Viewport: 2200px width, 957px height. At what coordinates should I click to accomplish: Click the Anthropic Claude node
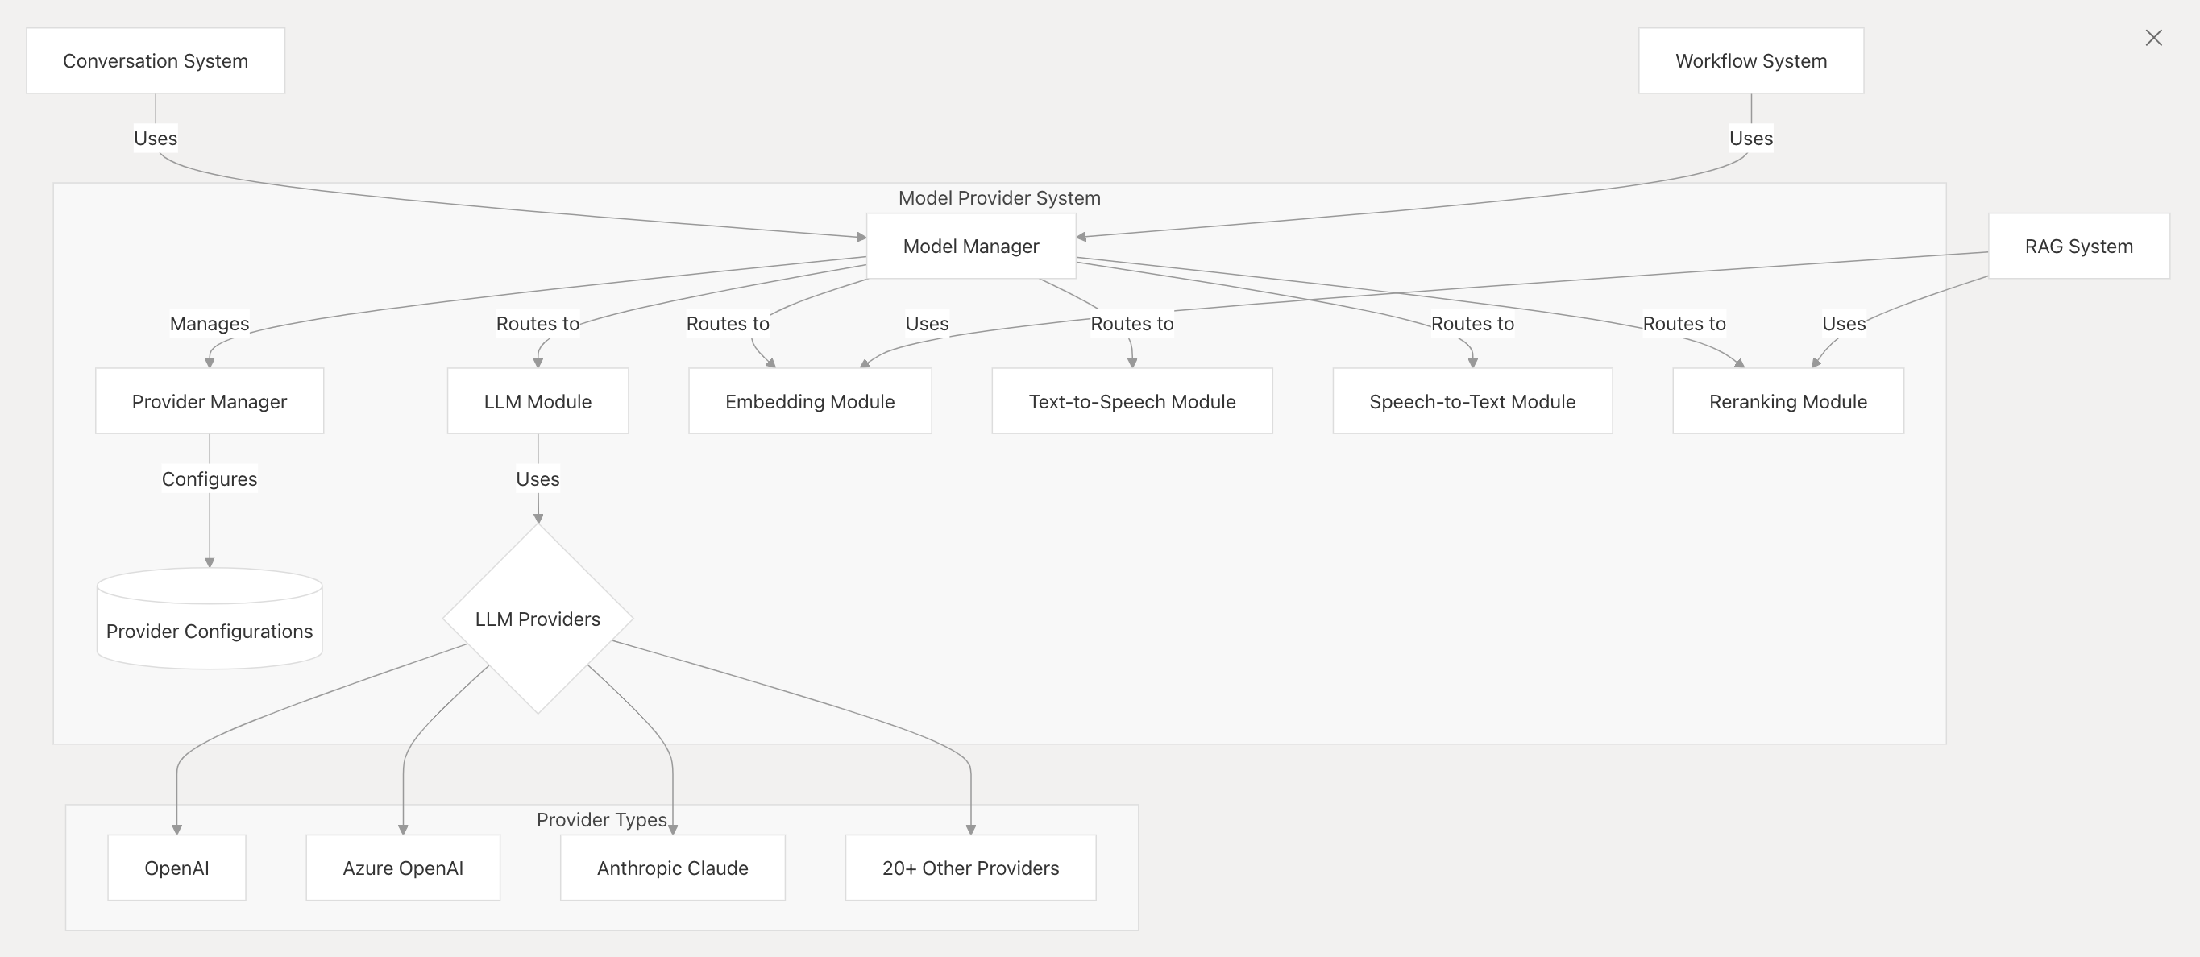tap(672, 868)
